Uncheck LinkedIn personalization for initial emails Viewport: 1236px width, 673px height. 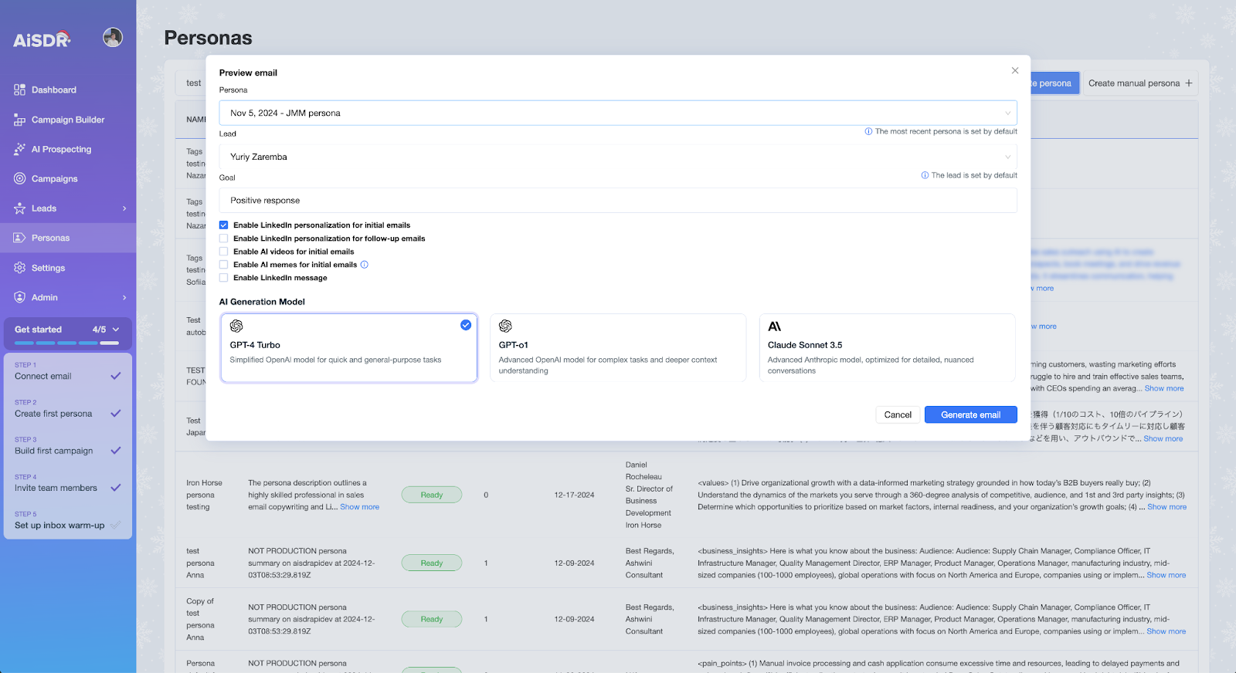(x=224, y=225)
